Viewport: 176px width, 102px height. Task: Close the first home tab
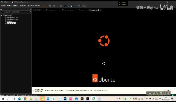click(x=44, y=10)
